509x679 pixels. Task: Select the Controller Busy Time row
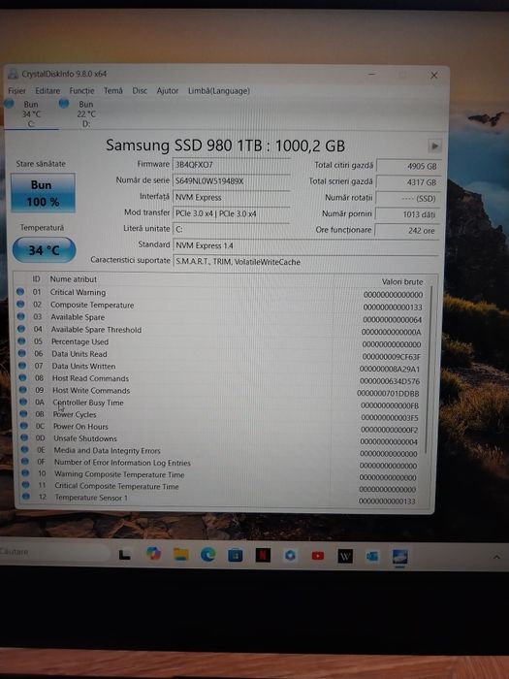point(221,404)
